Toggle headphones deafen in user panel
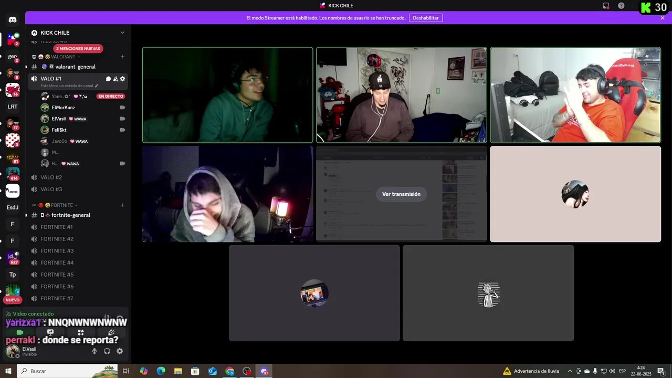The width and height of the screenshot is (672, 378). pos(107,351)
